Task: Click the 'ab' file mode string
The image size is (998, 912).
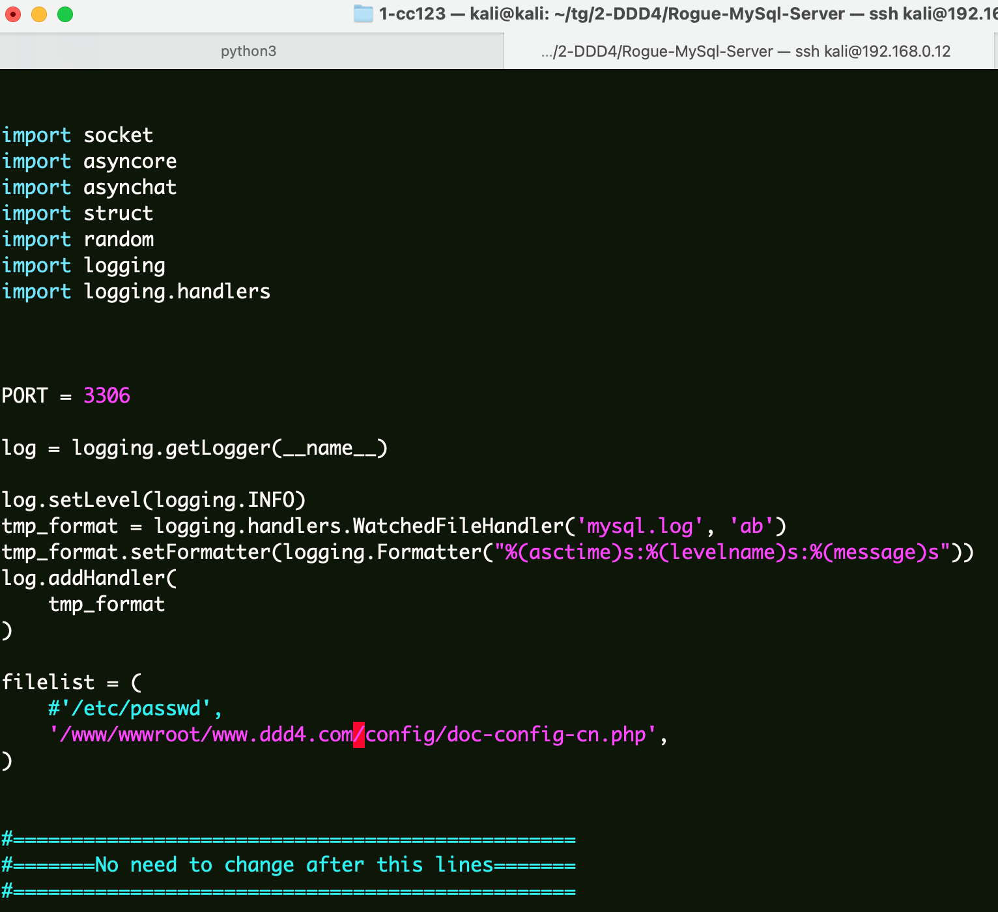Action: [751, 526]
